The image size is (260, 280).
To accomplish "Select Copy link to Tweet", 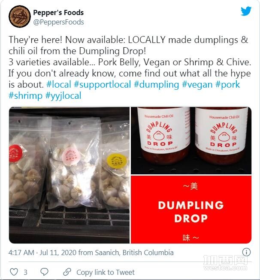I will tap(106, 272).
